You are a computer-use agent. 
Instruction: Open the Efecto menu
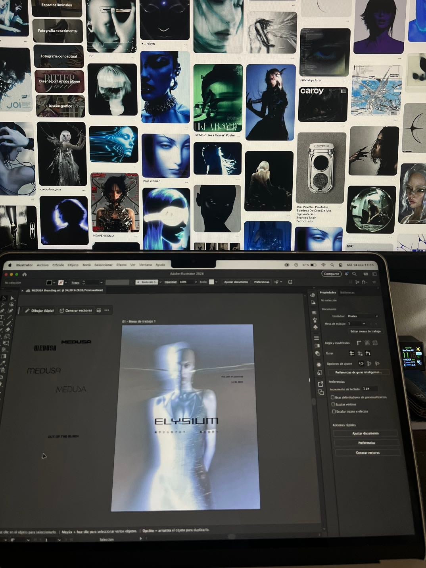(x=121, y=265)
